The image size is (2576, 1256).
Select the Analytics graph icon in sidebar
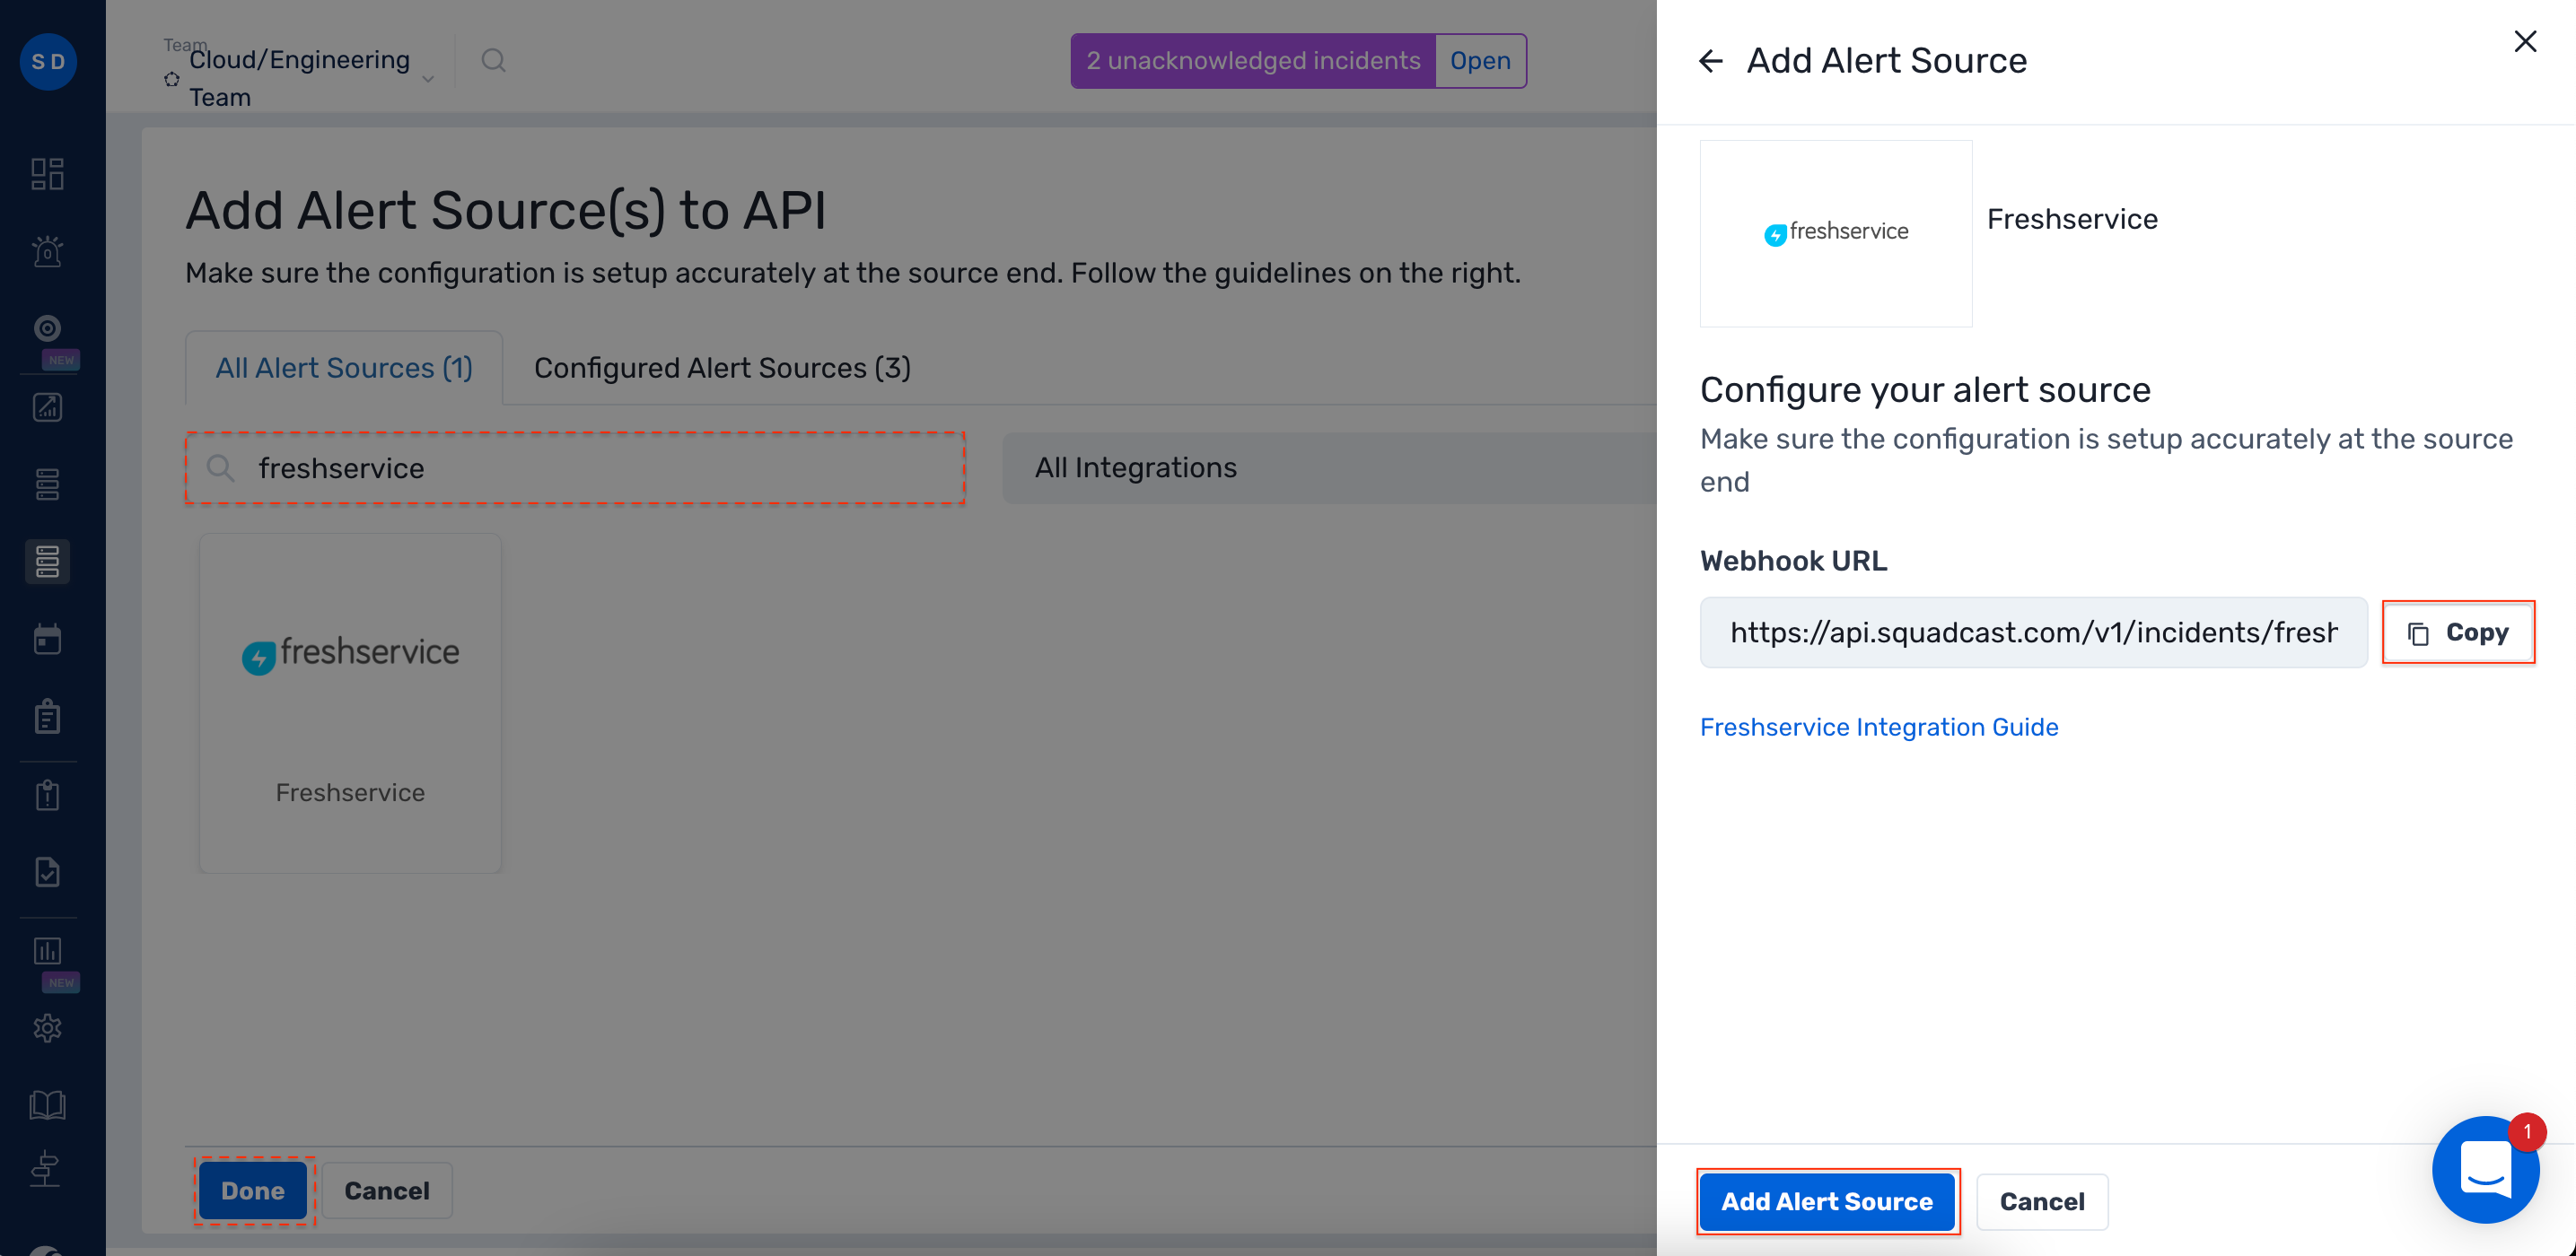click(x=47, y=406)
